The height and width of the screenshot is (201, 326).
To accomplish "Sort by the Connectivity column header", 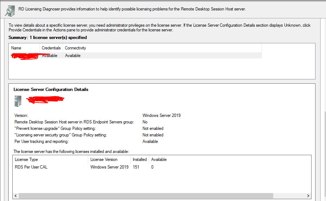I will pos(75,48).
